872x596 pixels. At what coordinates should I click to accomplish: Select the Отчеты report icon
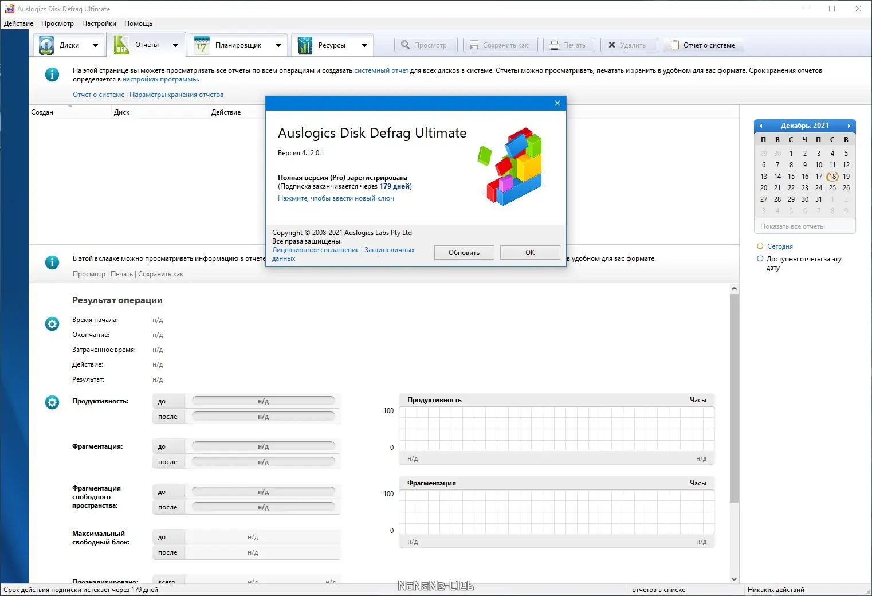point(121,45)
